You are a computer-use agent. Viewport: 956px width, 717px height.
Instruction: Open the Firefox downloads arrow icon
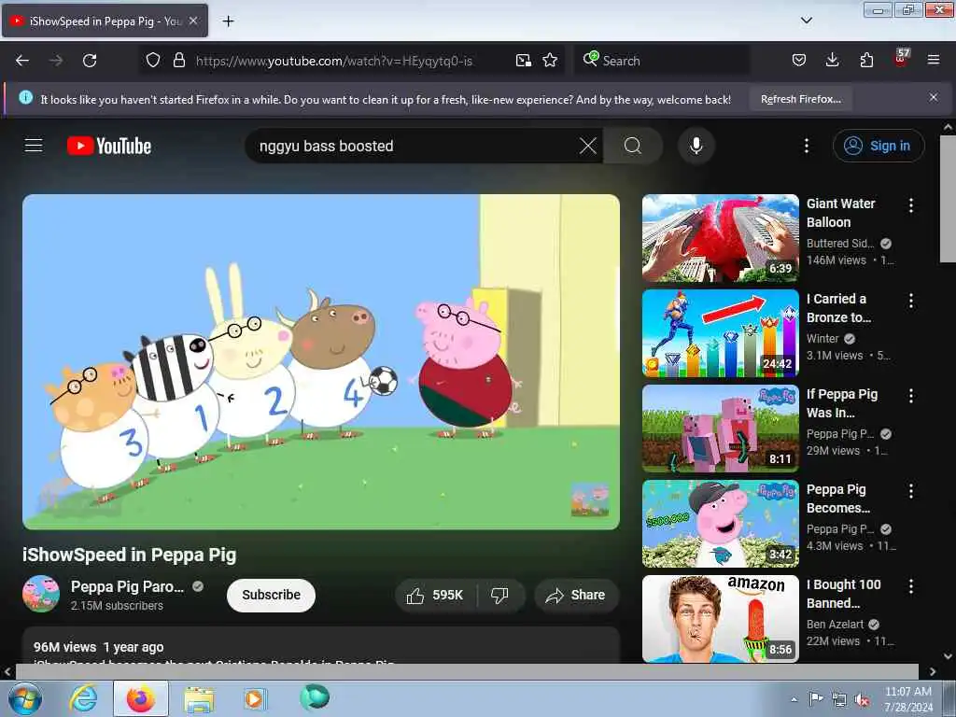tap(832, 60)
